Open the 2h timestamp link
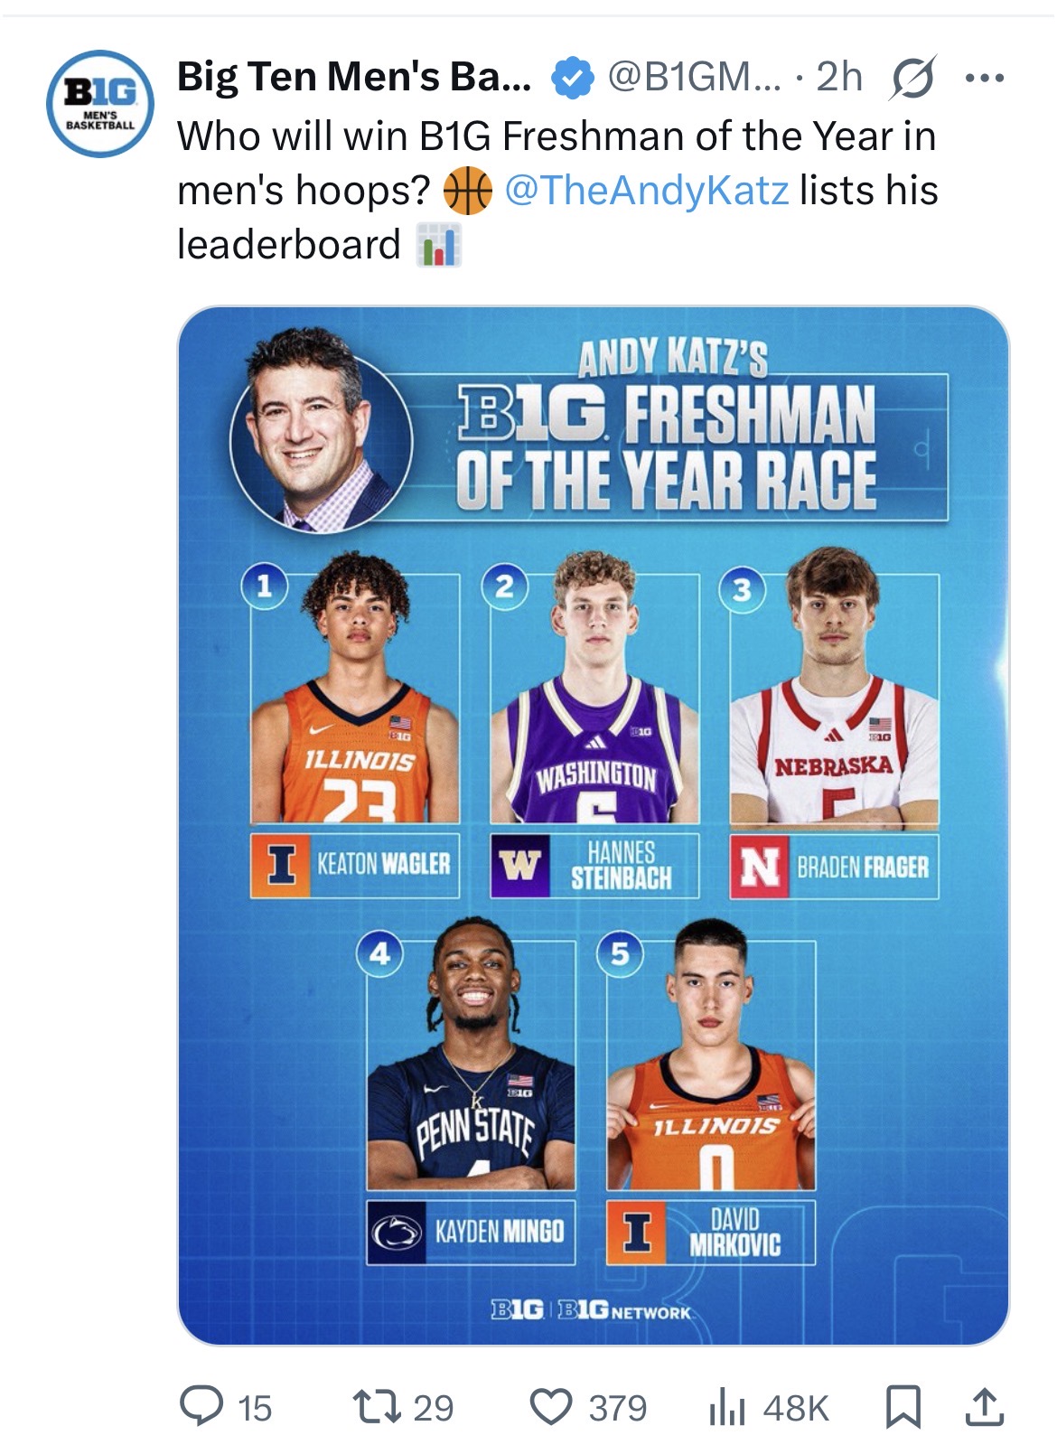This screenshot has width=1057, height=1454. click(x=839, y=78)
